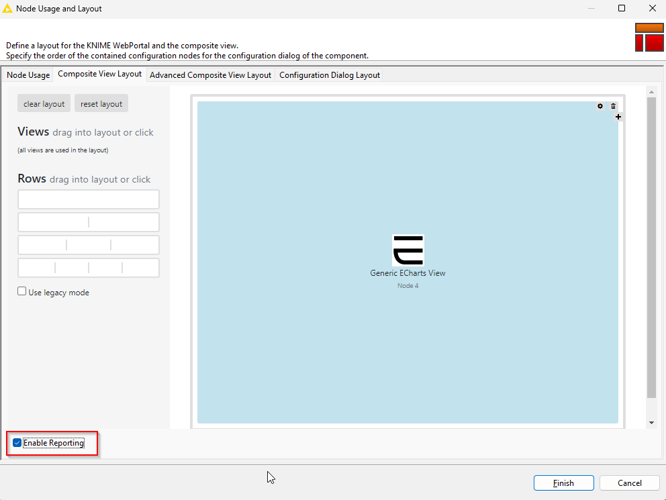
Task: Click the Generic ECharts View label
Action: [x=408, y=273]
